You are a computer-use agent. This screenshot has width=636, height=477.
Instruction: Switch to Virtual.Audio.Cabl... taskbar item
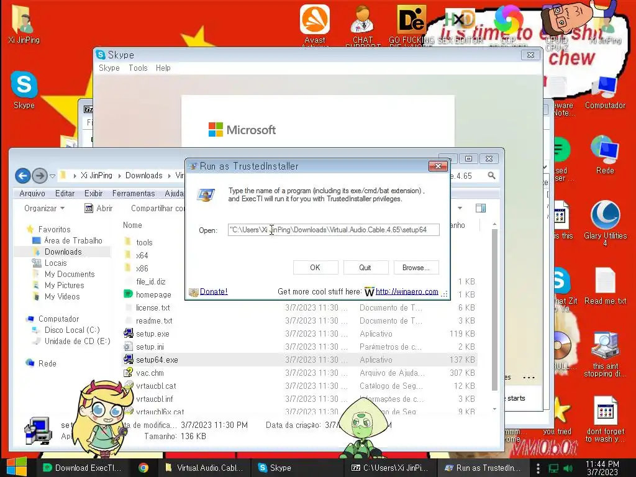(204, 468)
